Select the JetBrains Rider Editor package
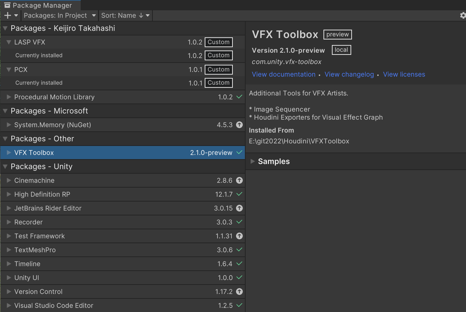Image resolution: width=466 pixels, height=312 pixels. [x=122, y=208]
